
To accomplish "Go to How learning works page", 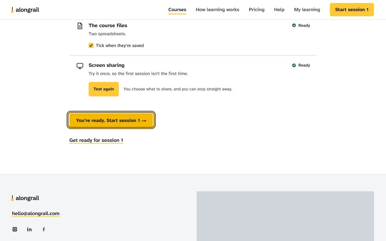I will tap(217, 10).
